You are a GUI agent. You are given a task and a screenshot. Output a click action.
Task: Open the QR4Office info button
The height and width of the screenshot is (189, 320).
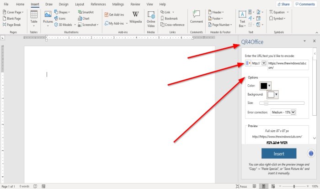tap(311, 153)
